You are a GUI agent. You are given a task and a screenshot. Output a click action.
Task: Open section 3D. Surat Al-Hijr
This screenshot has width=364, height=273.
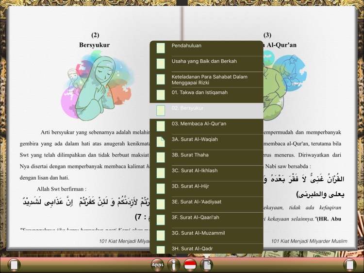[x=206, y=188]
